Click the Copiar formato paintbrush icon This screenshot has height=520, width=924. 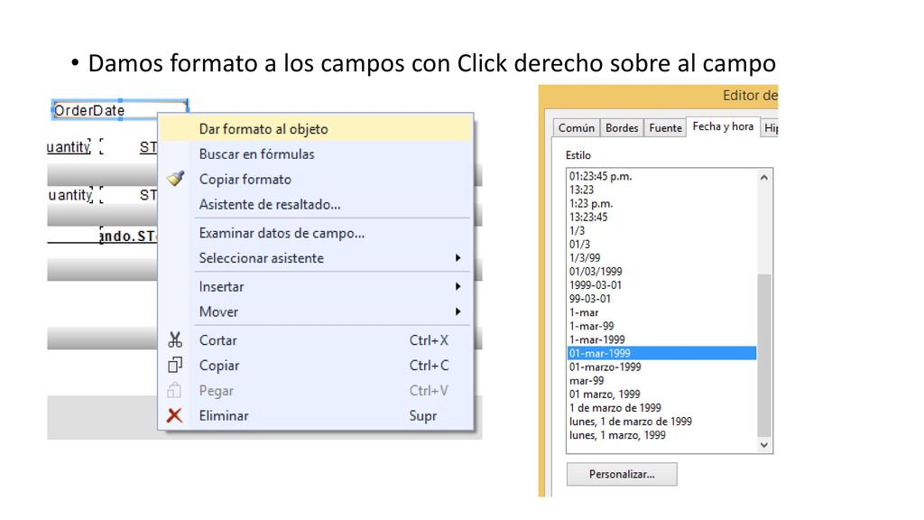(x=175, y=179)
